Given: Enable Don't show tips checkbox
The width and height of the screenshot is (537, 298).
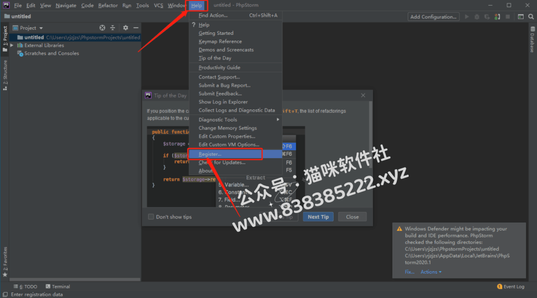Looking at the screenshot, I should pos(151,217).
